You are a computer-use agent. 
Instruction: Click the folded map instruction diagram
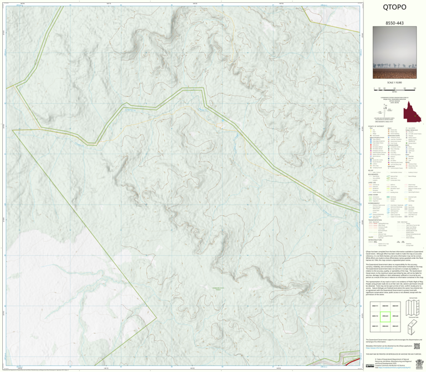click(x=413, y=308)
